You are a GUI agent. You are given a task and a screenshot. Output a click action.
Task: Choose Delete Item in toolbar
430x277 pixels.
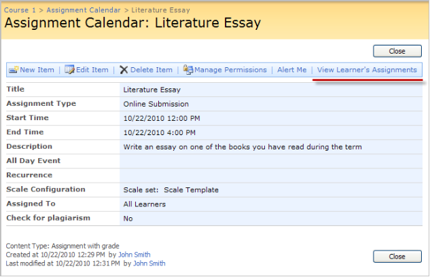151,70
